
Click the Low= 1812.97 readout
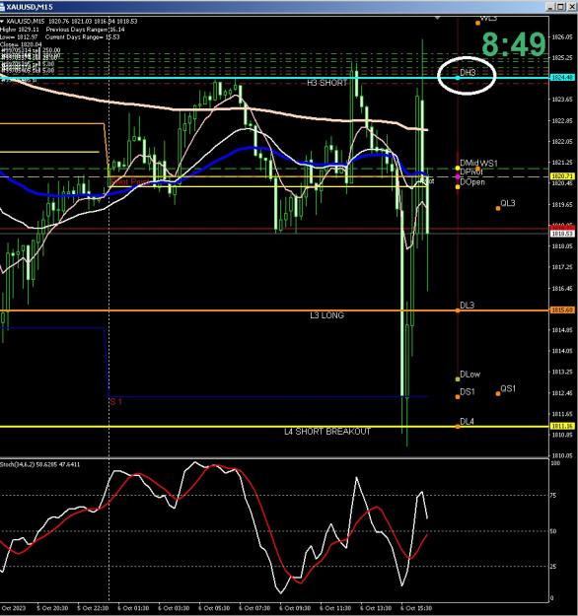point(19,36)
